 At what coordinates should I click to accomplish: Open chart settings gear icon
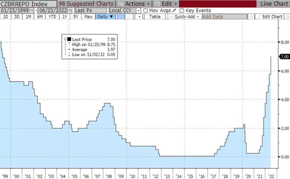point(287,17)
